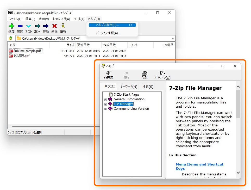Sort by 更新日時 column header
The width and height of the screenshot is (251, 190).
pyautogui.click(x=88, y=45)
